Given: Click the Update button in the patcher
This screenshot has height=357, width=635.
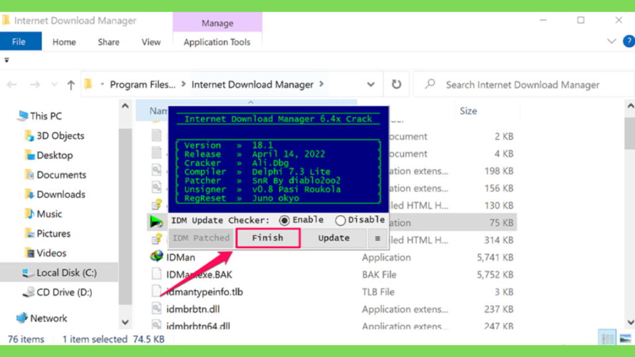Looking at the screenshot, I should [334, 238].
